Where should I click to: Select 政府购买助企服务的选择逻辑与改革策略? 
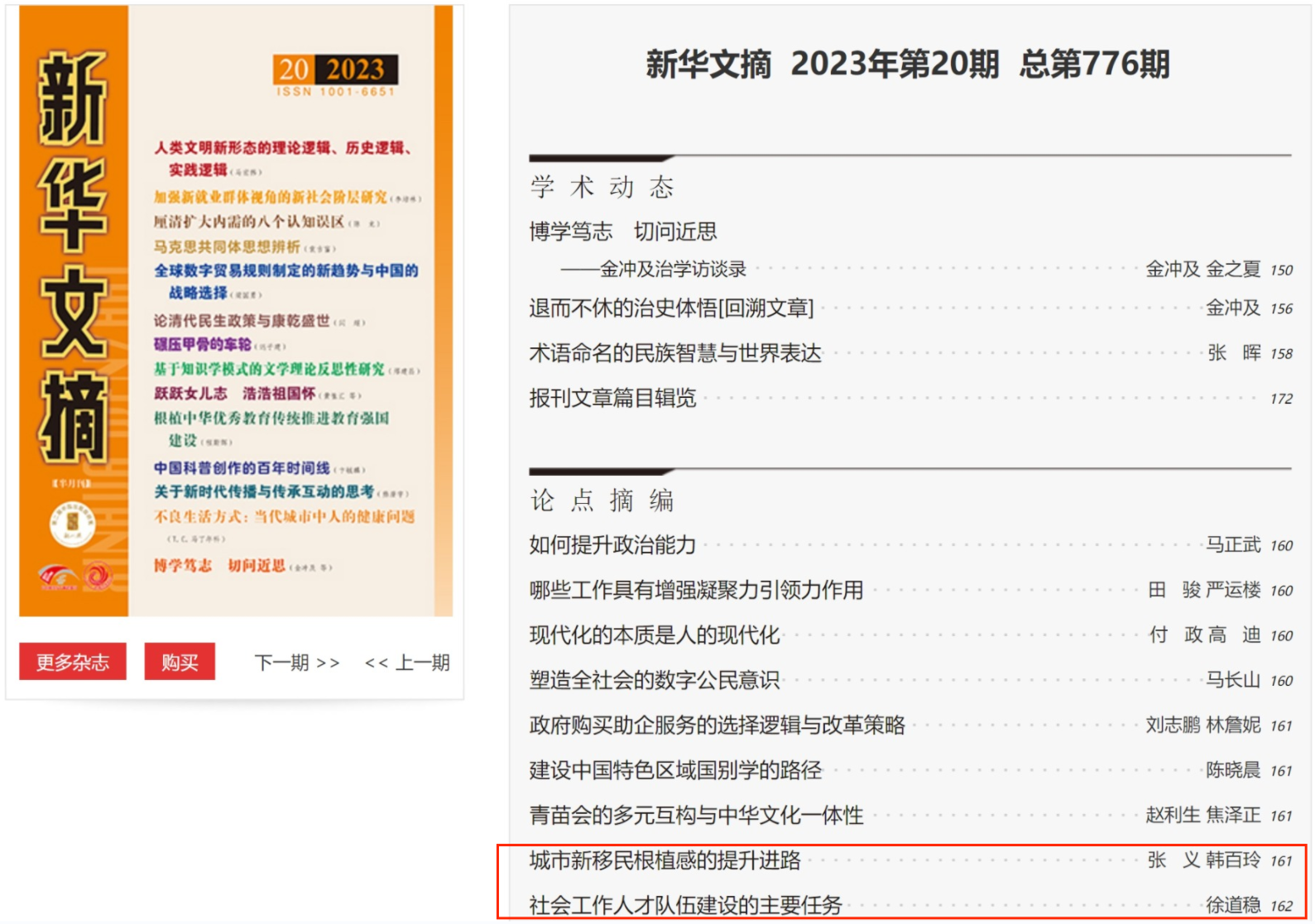coord(717,725)
